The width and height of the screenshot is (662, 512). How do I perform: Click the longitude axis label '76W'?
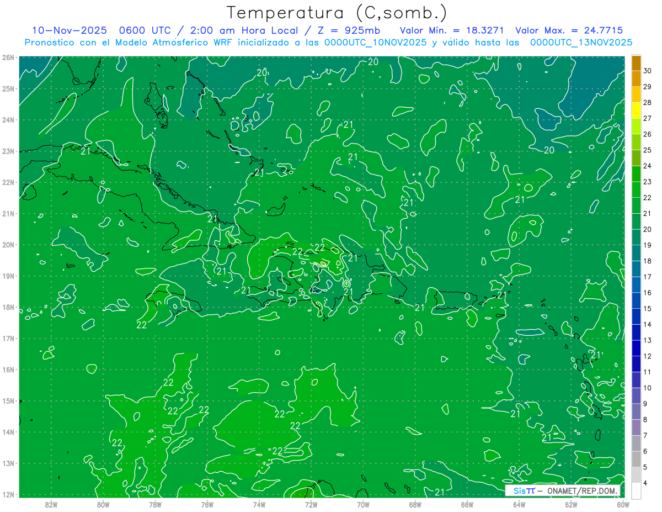207,504
